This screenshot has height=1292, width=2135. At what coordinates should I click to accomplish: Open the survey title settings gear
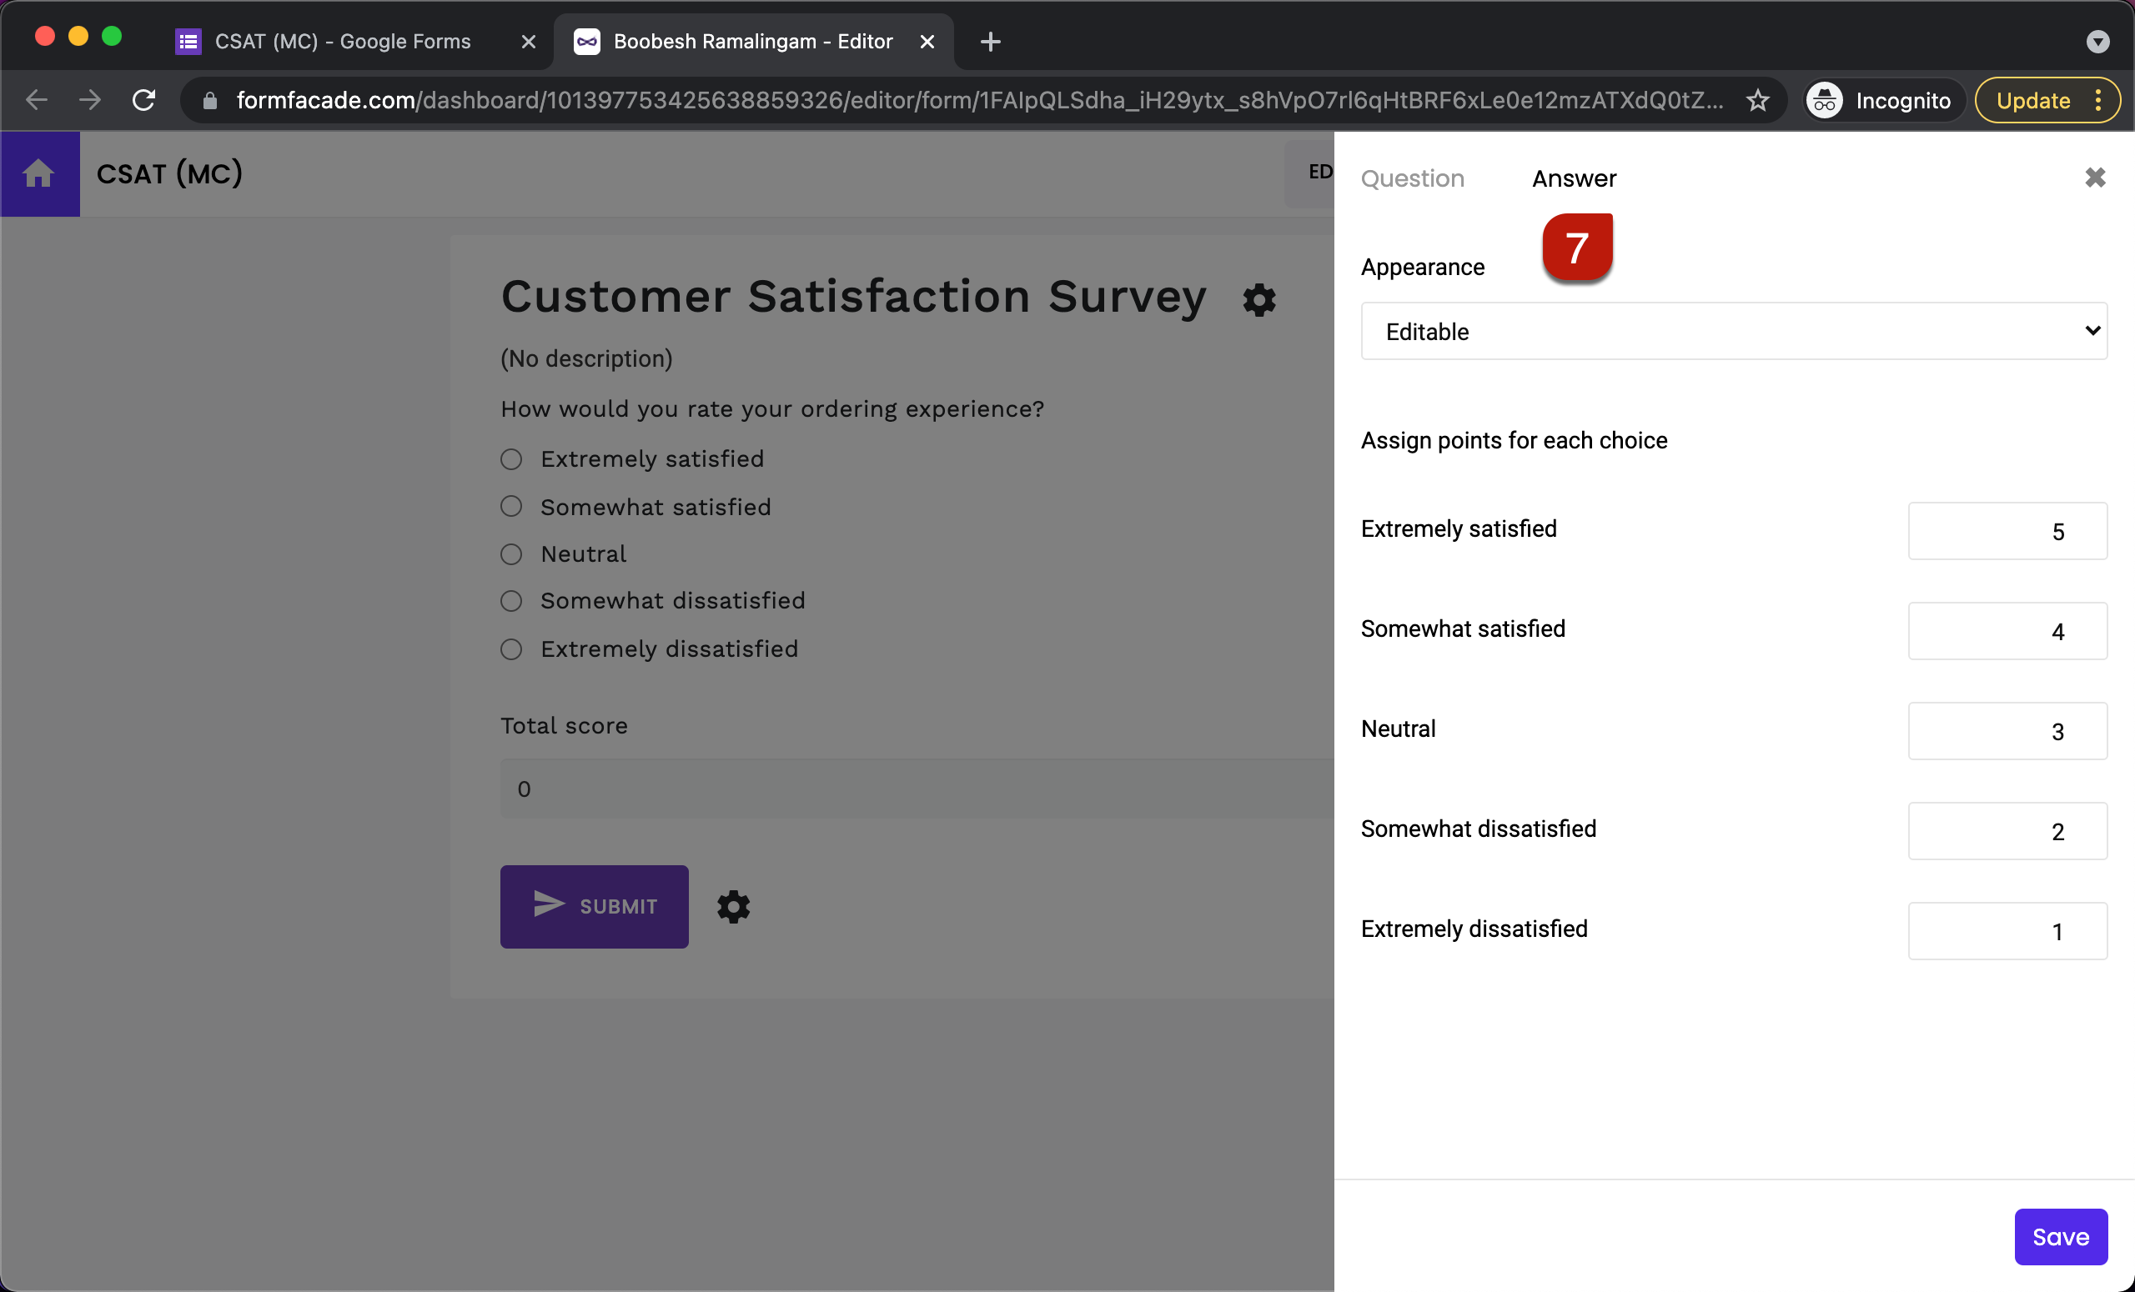click(x=1258, y=299)
